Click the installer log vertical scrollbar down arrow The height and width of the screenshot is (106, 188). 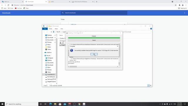[119, 65]
